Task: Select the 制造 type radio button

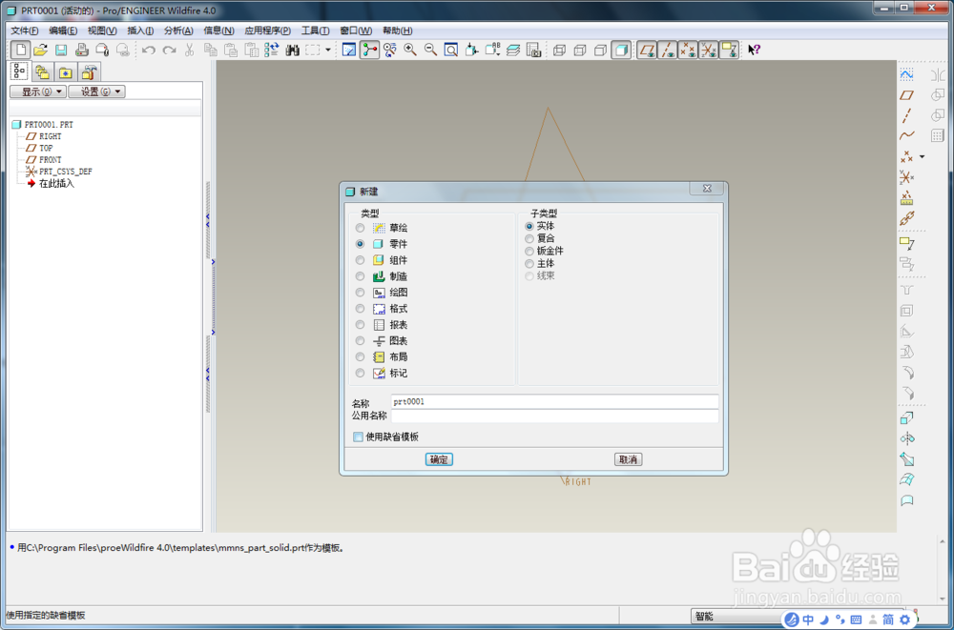Action: [361, 276]
